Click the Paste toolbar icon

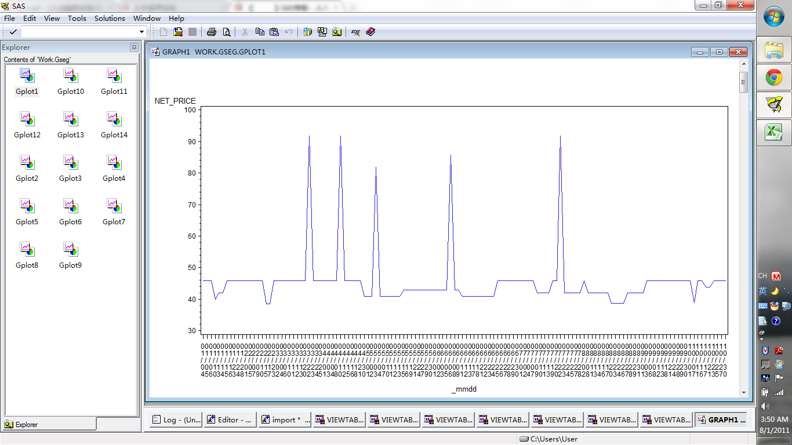point(274,32)
